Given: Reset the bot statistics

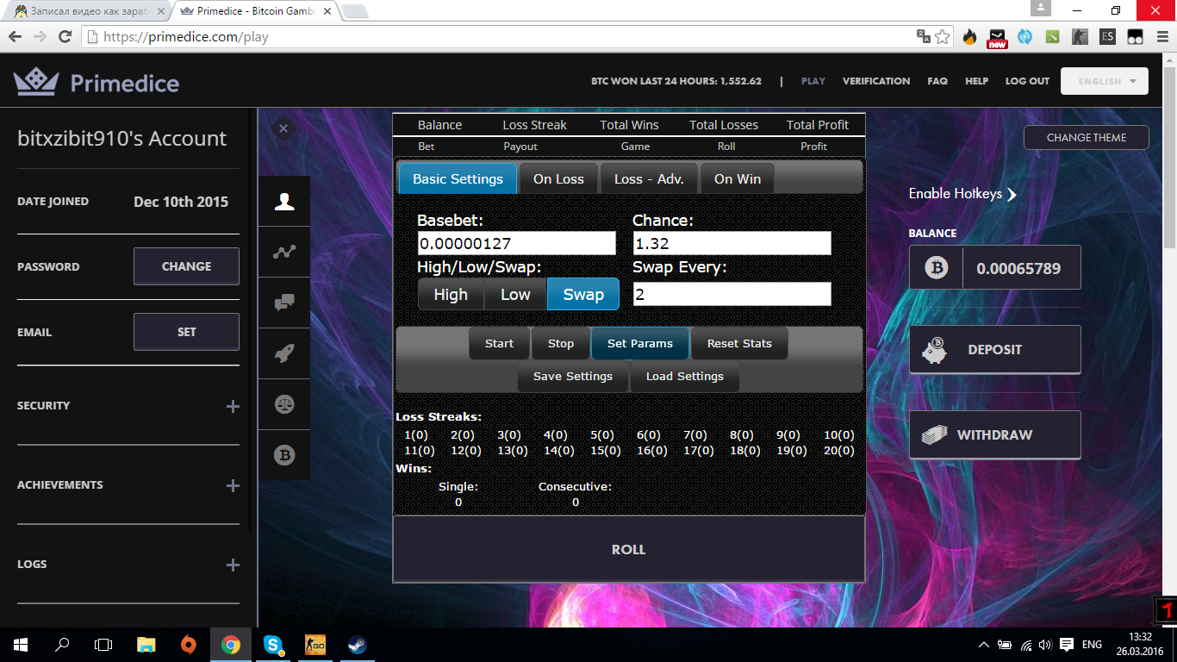Looking at the screenshot, I should 739,343.
